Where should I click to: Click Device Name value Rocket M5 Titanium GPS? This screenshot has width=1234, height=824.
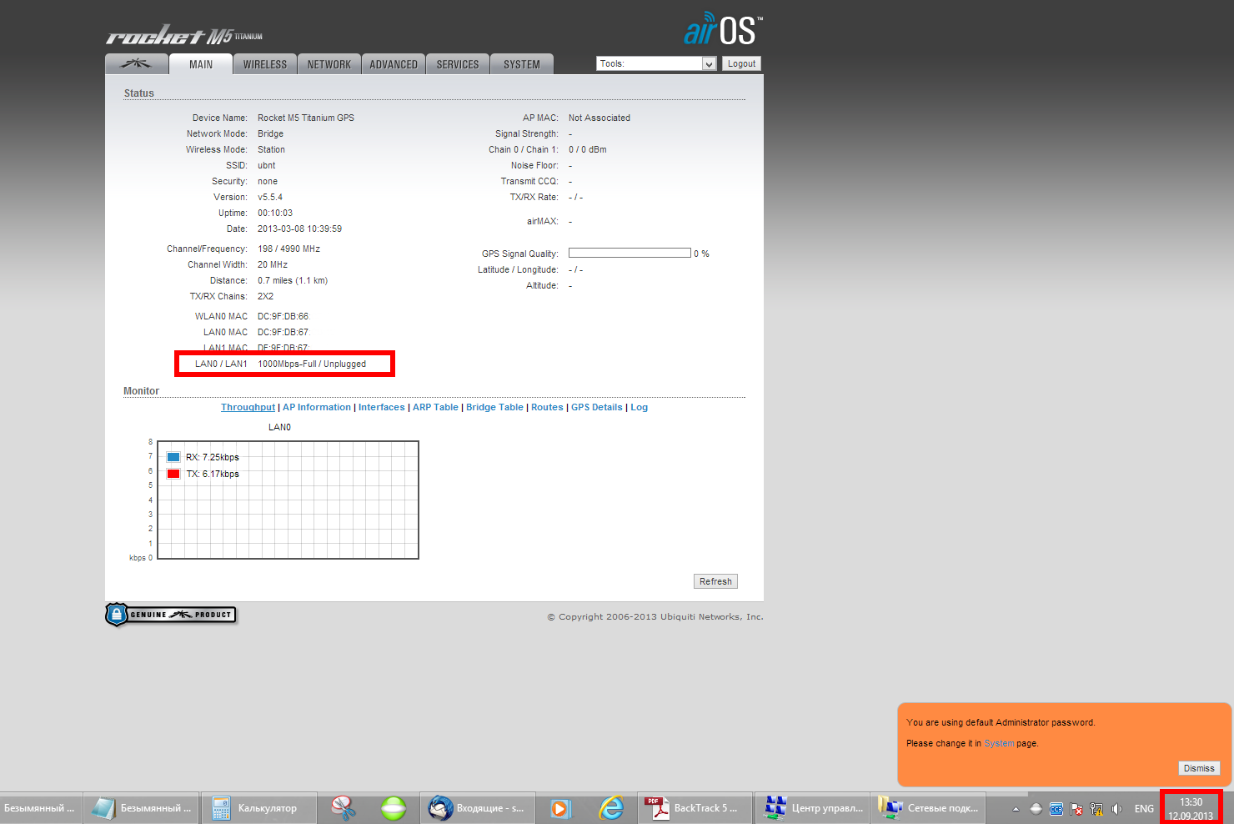coord(306,118)
